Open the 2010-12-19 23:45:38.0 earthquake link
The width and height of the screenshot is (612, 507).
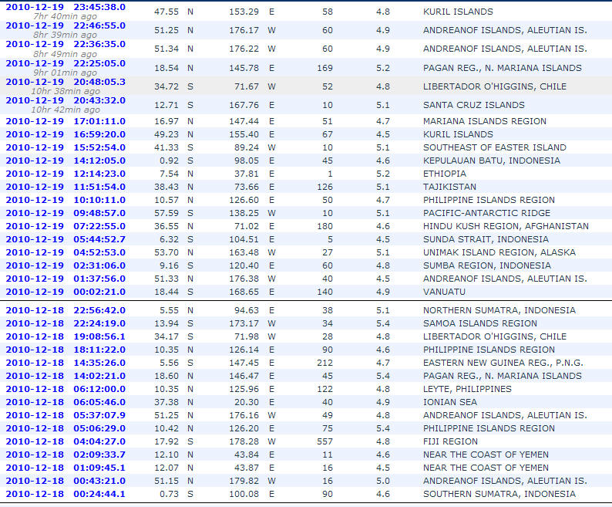[x=66, y=7]
